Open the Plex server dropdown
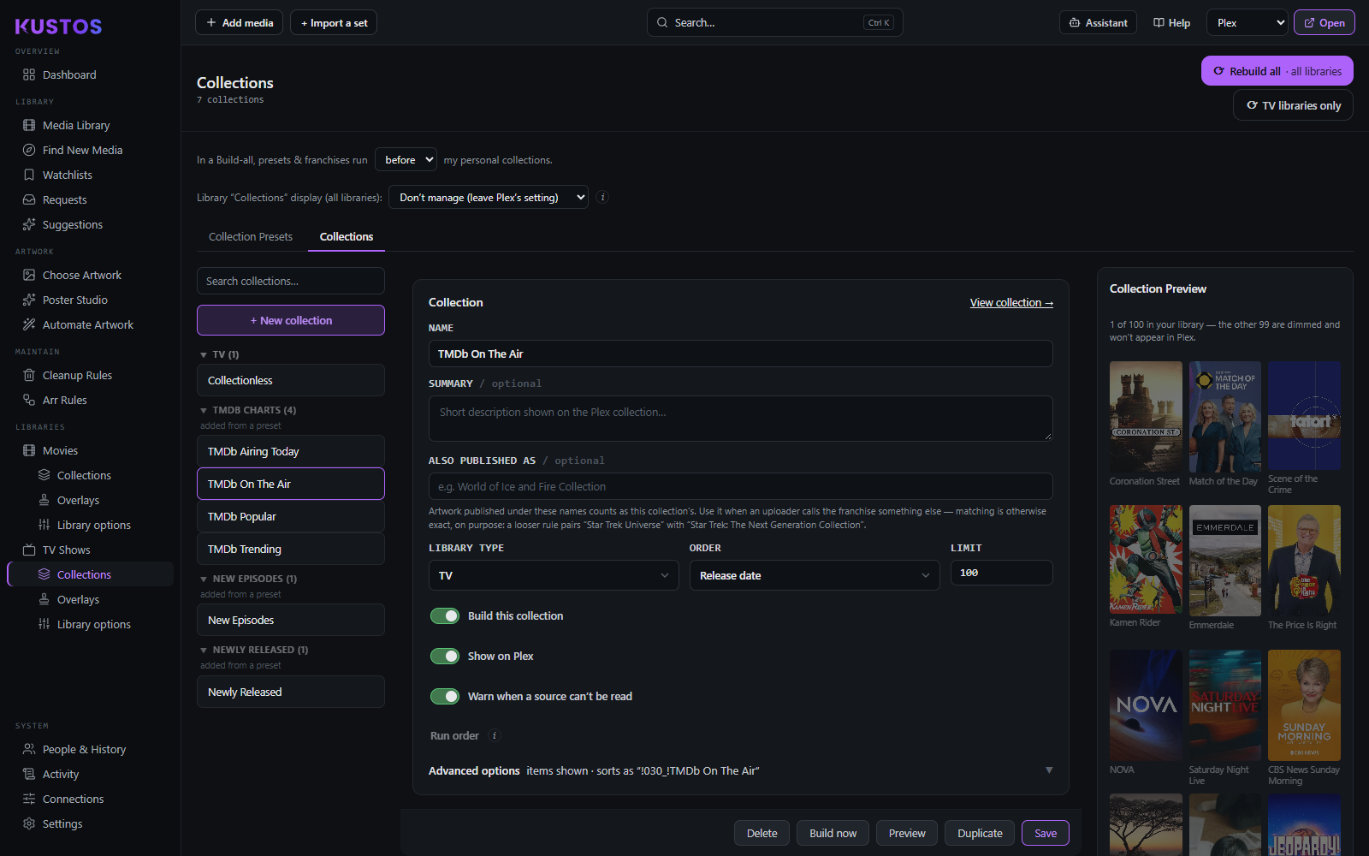This screenshot has height=856, width=1369. point(1248,23)
